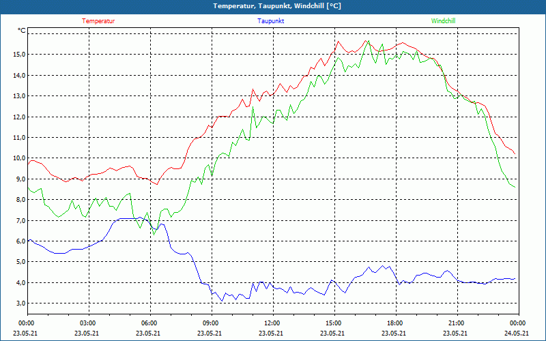Viewport: 546px width, 341px height.
Task: Click the 15:00 time axis label
Action: 334,323
